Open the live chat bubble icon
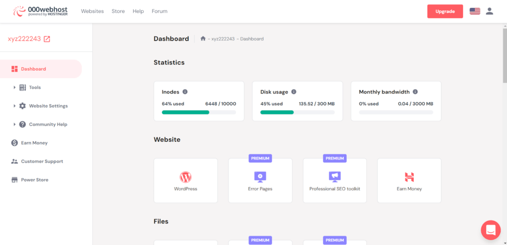The image size is (507, 245). 491,230
